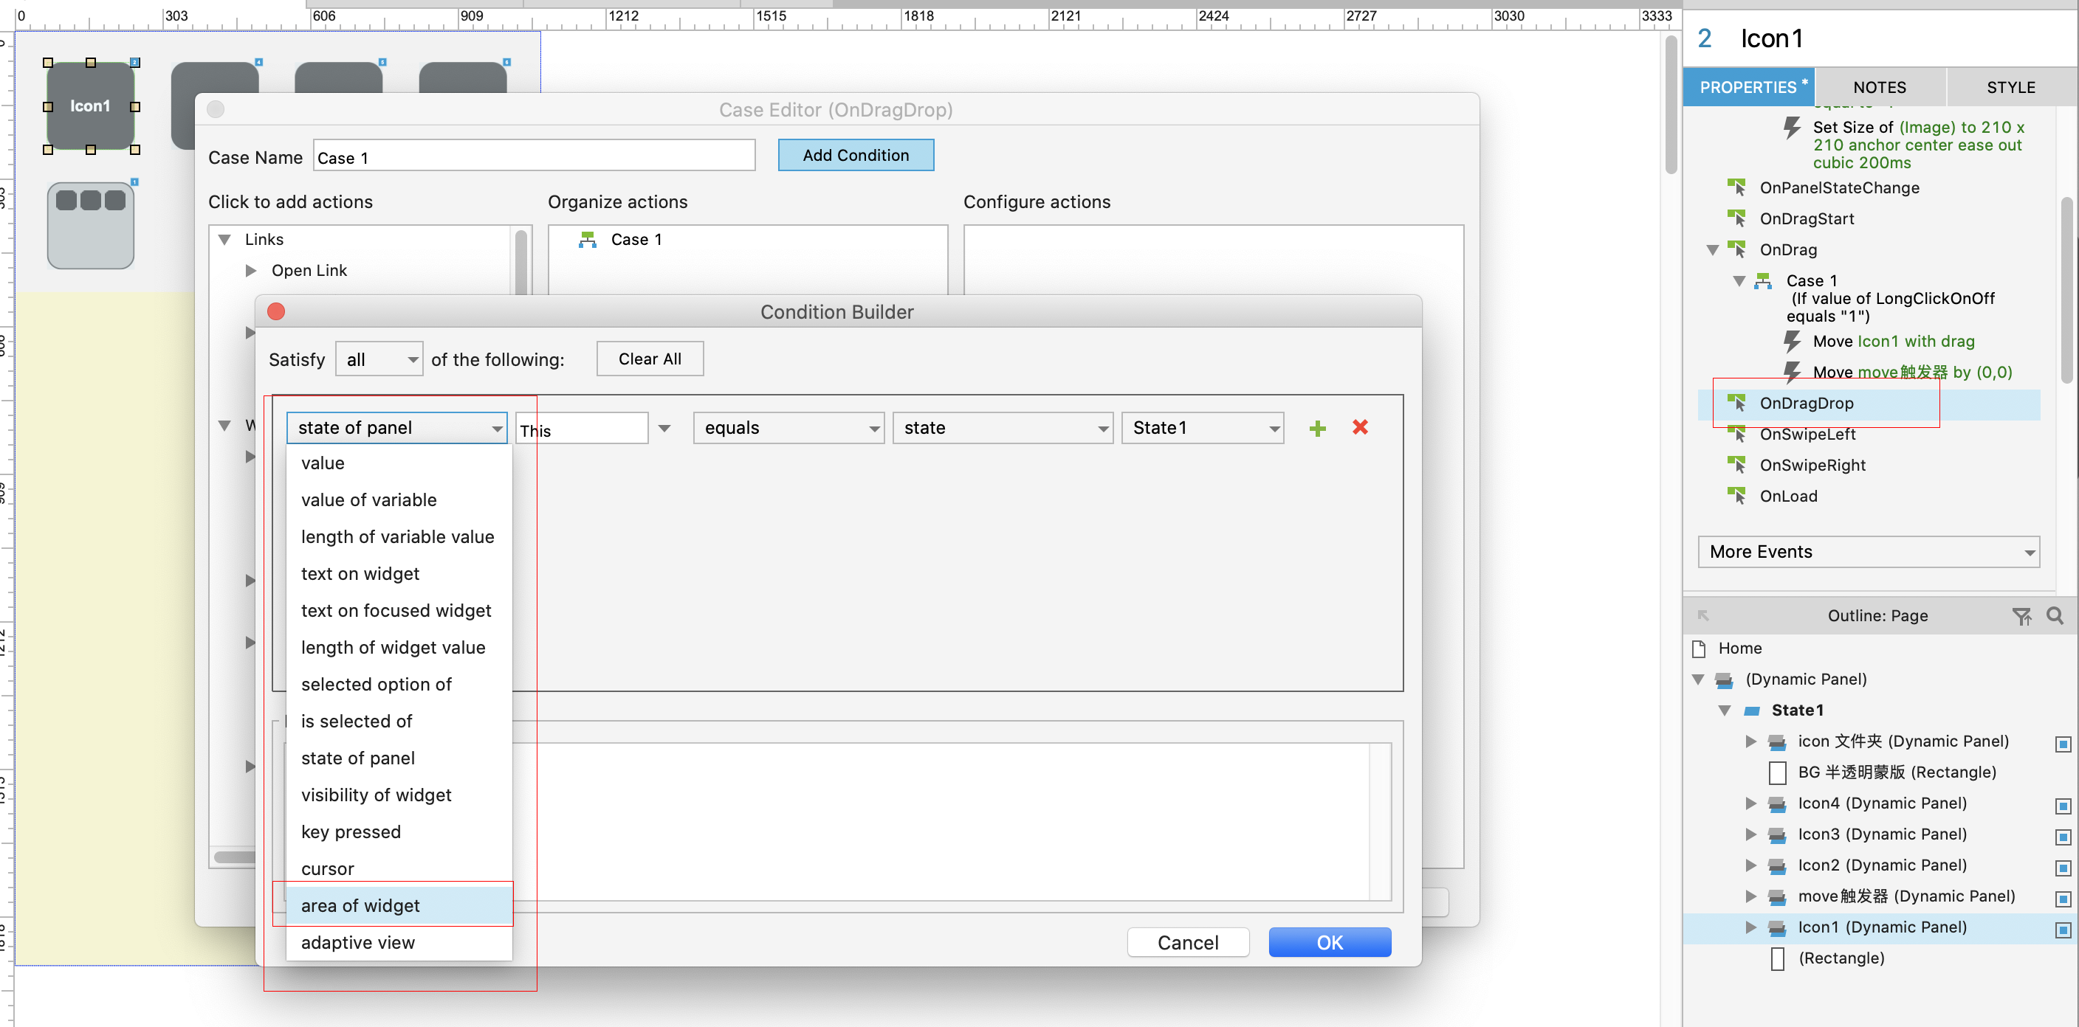Toggle the view checkbox for icon 文件夹 (Dynamic Panel)

(2062, 743)
